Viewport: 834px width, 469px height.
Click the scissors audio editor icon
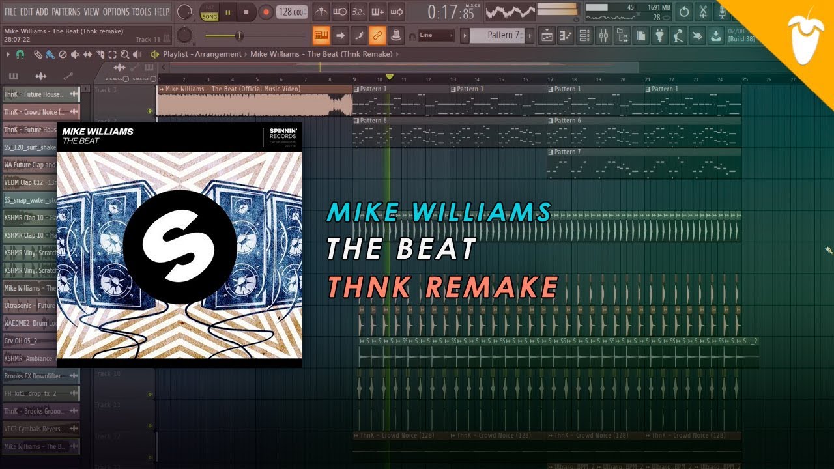tap(703, 12)
